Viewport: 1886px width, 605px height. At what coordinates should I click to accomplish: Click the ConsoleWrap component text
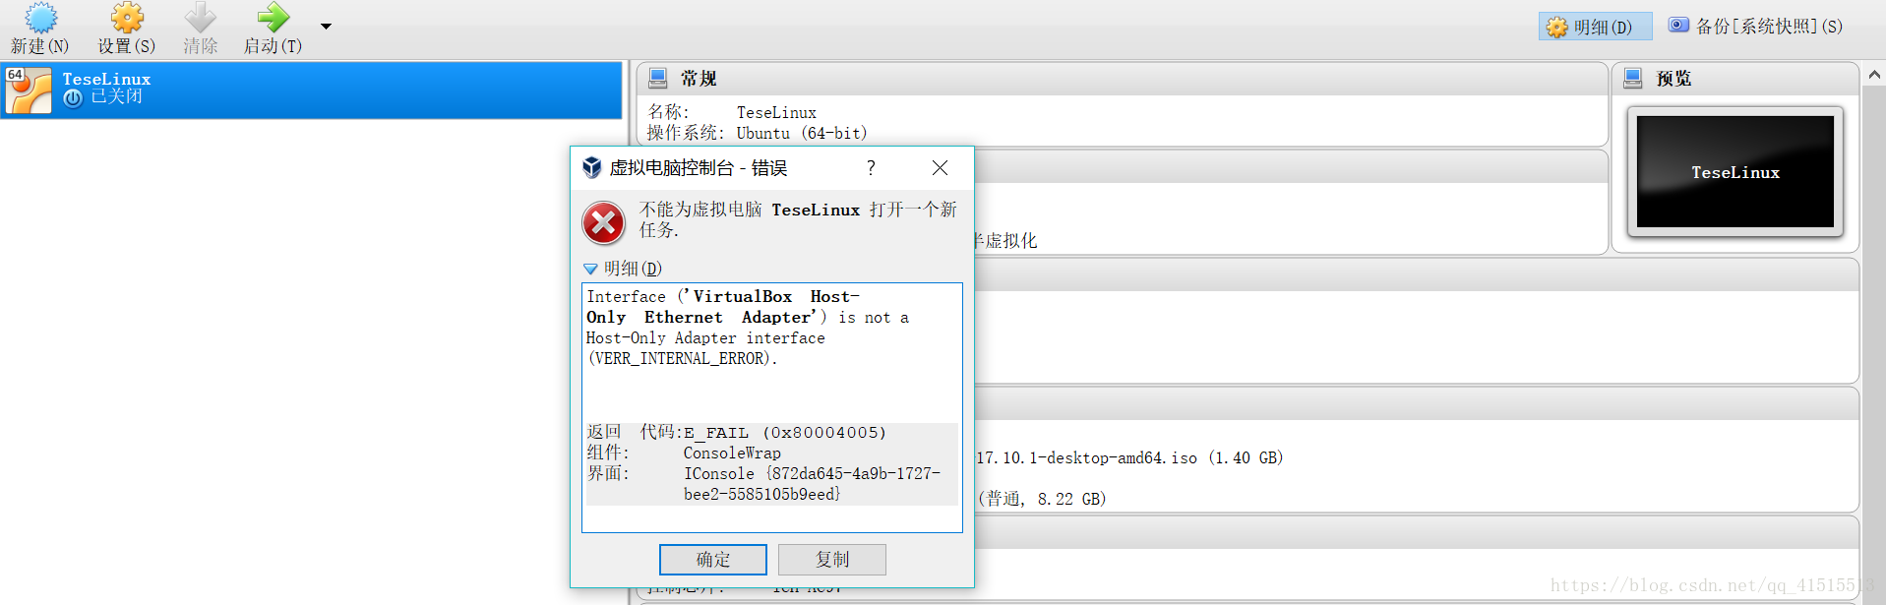click(733, 454)
